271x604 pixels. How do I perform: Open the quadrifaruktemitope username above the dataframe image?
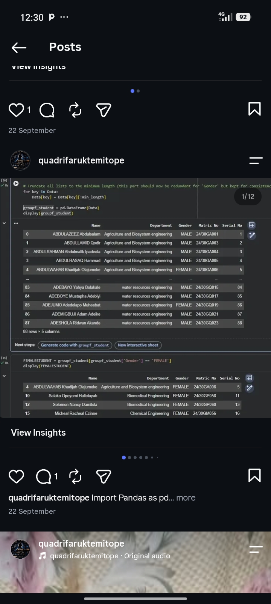click(x=81, y=160)
